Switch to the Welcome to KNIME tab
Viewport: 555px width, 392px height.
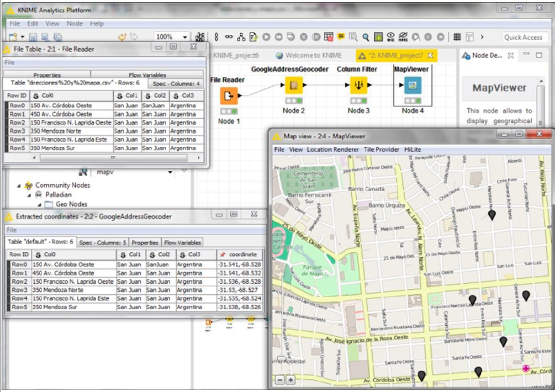click(313, 55)
